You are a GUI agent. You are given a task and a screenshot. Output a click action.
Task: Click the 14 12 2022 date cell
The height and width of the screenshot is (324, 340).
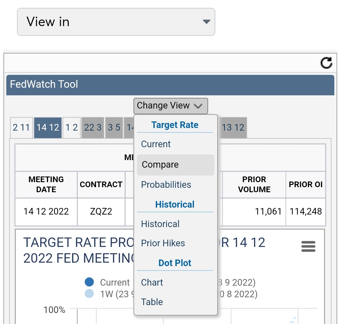[46, 211]
